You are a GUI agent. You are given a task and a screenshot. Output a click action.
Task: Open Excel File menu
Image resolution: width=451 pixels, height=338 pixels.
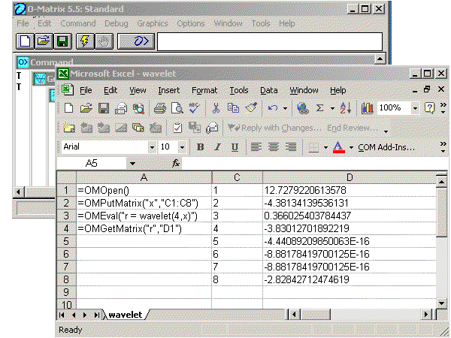coord(86,90)
